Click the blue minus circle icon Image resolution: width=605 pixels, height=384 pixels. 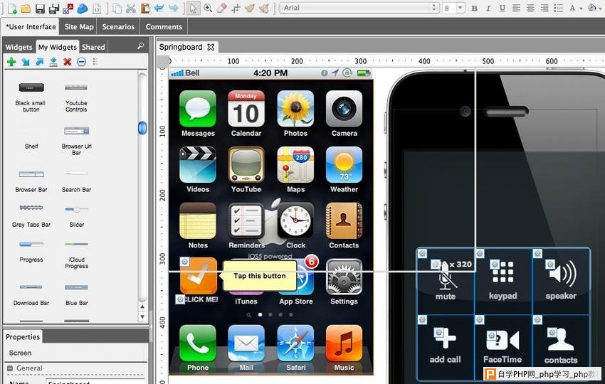(81, 62)
